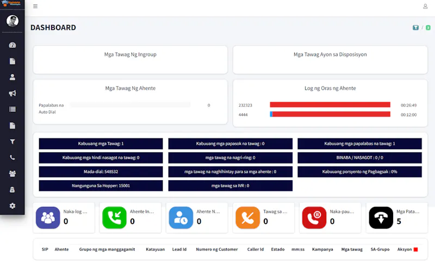Click the red square in Aksyon column
The image size is (435, 271).
[415, 249]
